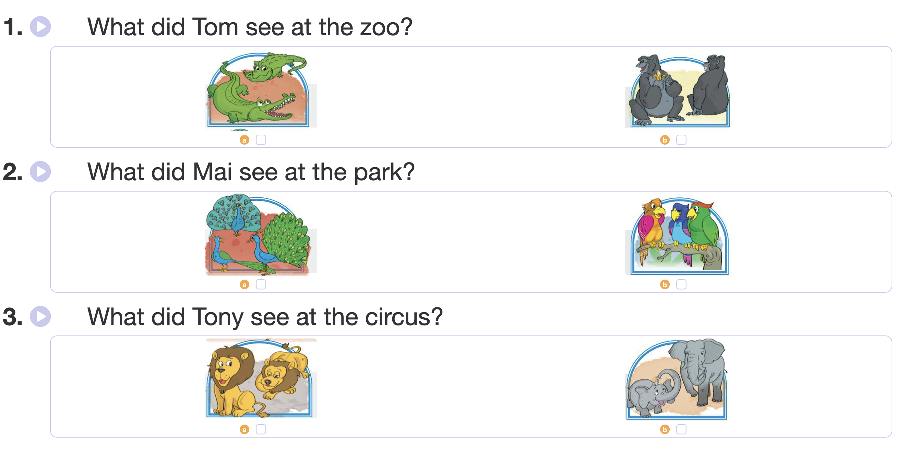The image size is (906, 453).
Task: Click the crocodiles picture
Action: pyautogui.click(x=260, y=91)
